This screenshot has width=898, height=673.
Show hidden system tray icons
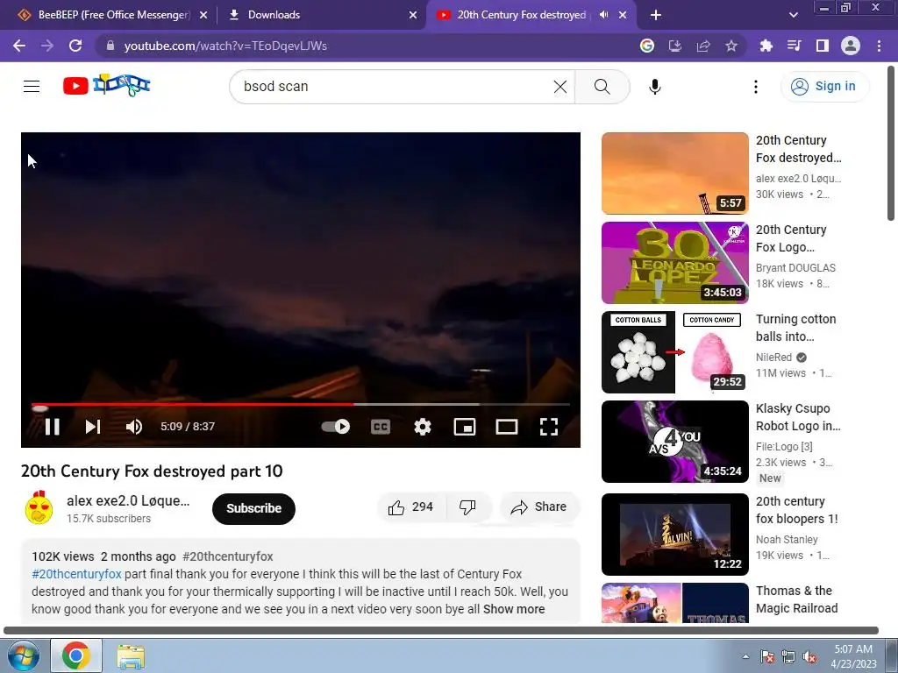pos(745,656)
